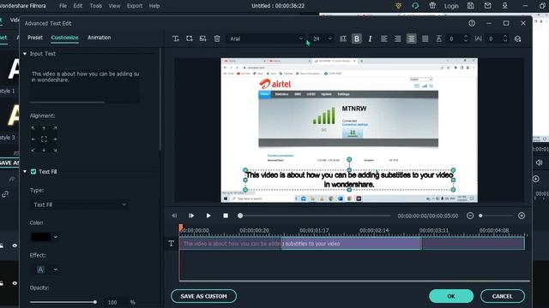This screenshot has width=549, height=308.
Task: Play the text preview
Action: pyautogui.click(x=208, y=216)
